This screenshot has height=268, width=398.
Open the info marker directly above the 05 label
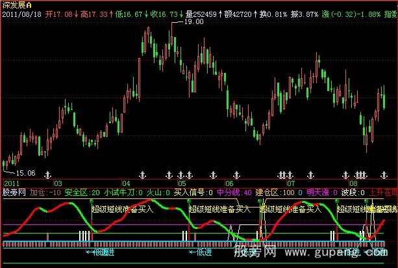(x=180, y=175)
